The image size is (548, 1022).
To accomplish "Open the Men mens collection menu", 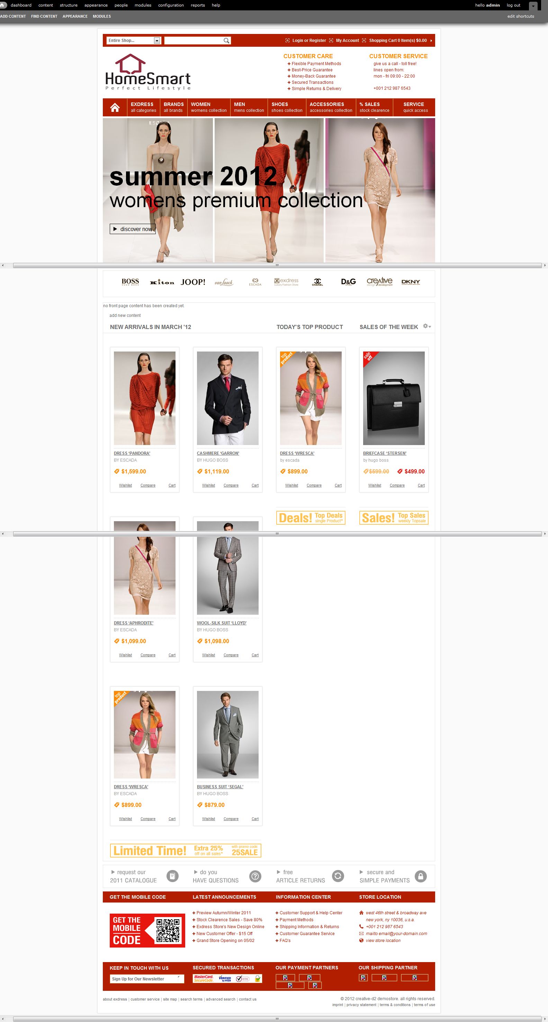I will 249,107.
